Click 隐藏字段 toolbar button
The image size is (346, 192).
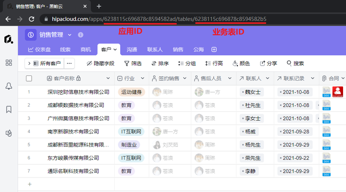point(100,63)
